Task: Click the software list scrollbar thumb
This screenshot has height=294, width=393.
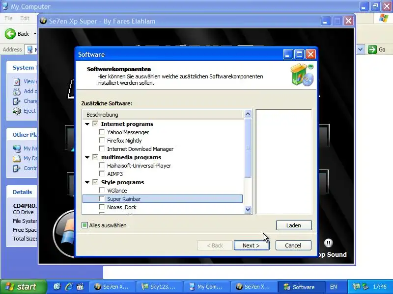Action: [x=248, y=148]
